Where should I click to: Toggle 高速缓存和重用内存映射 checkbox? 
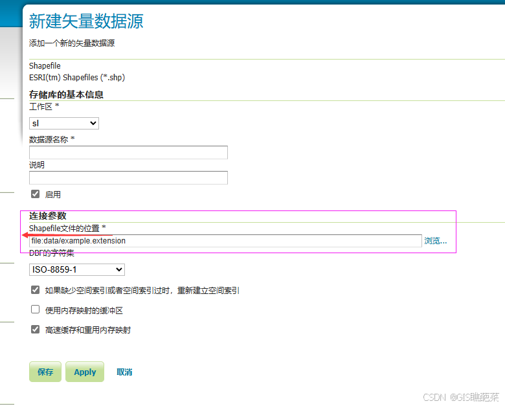click(36, 330)
